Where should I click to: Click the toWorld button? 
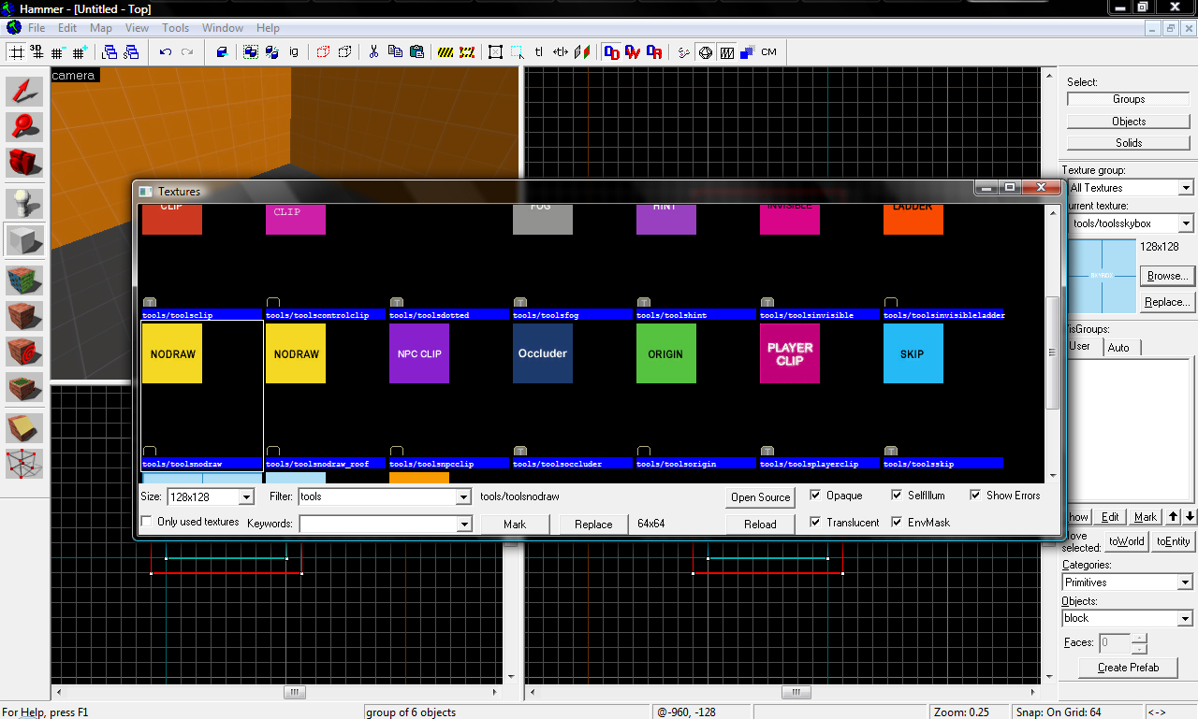1127,541
